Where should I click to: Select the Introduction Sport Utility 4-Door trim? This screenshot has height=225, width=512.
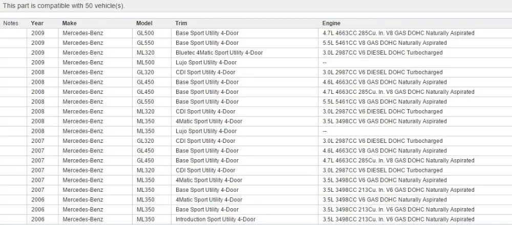pyautogui.click(x=215, y=219)
